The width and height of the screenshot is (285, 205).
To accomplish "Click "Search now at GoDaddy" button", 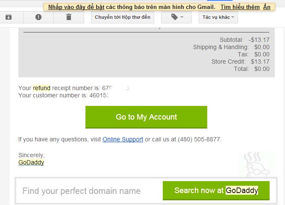I will 216,190.
